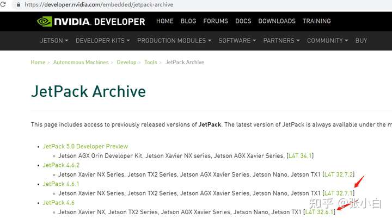The height and width of the screenshot is (219, 392).
Task: Click the padlock security icon in address bar
Action: [19, 4]
